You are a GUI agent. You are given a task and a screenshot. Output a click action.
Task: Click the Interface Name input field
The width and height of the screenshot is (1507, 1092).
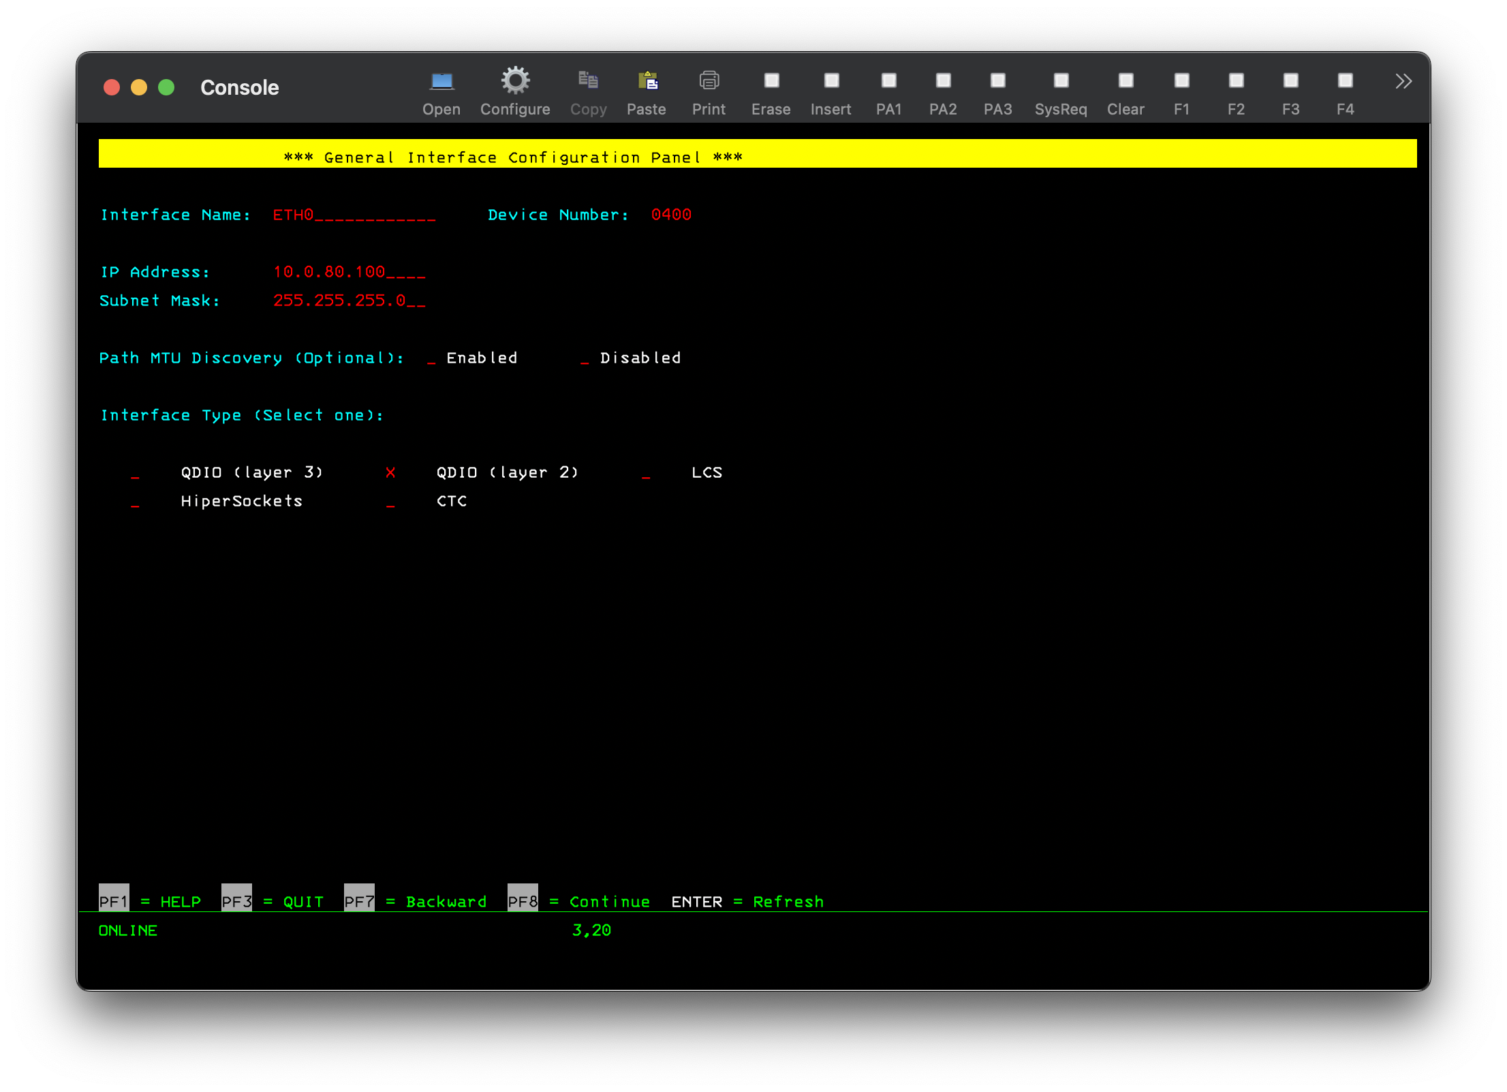coord(349,214)
